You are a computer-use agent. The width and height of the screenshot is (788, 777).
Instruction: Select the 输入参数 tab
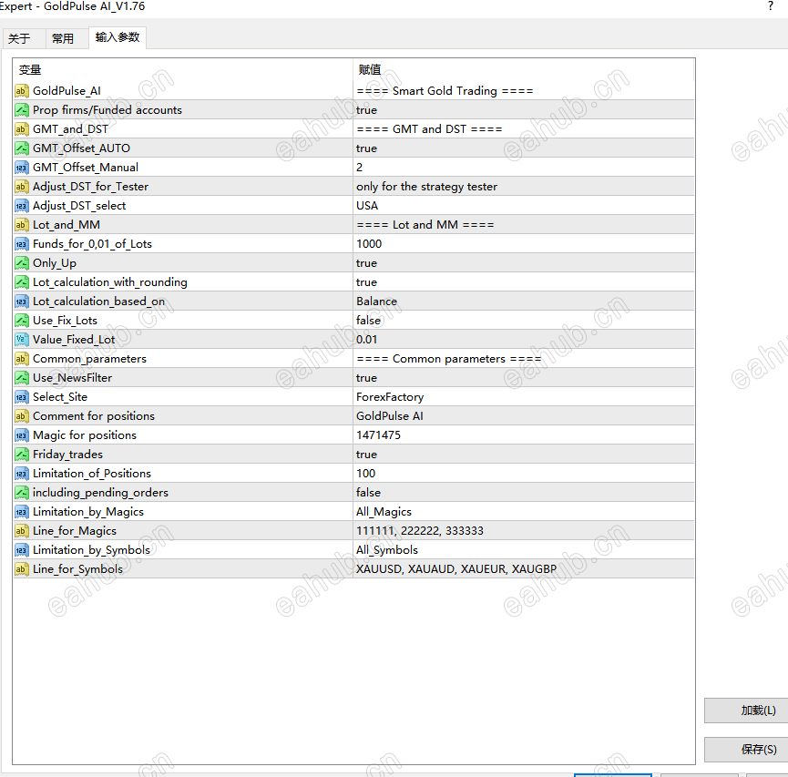118,37
